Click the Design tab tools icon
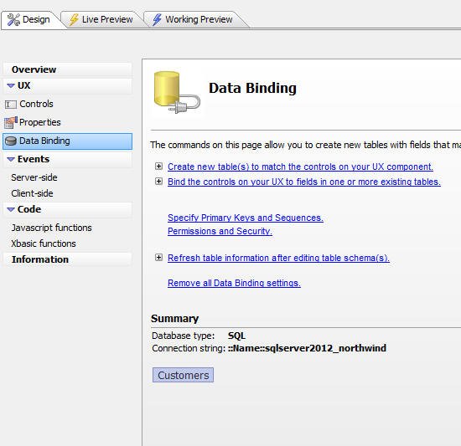The width and height of the screenshot is (461, 446). pyautogui.click(x=13, y=19)
